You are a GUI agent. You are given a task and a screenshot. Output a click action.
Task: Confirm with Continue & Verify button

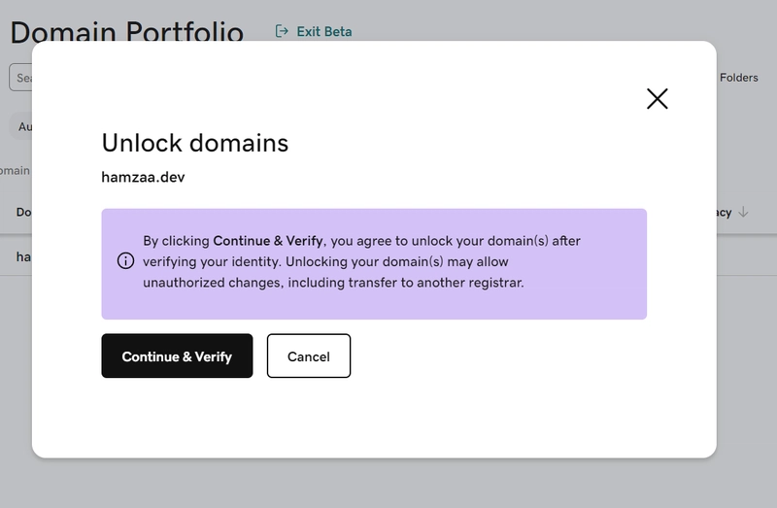click(x=177, y=356)
